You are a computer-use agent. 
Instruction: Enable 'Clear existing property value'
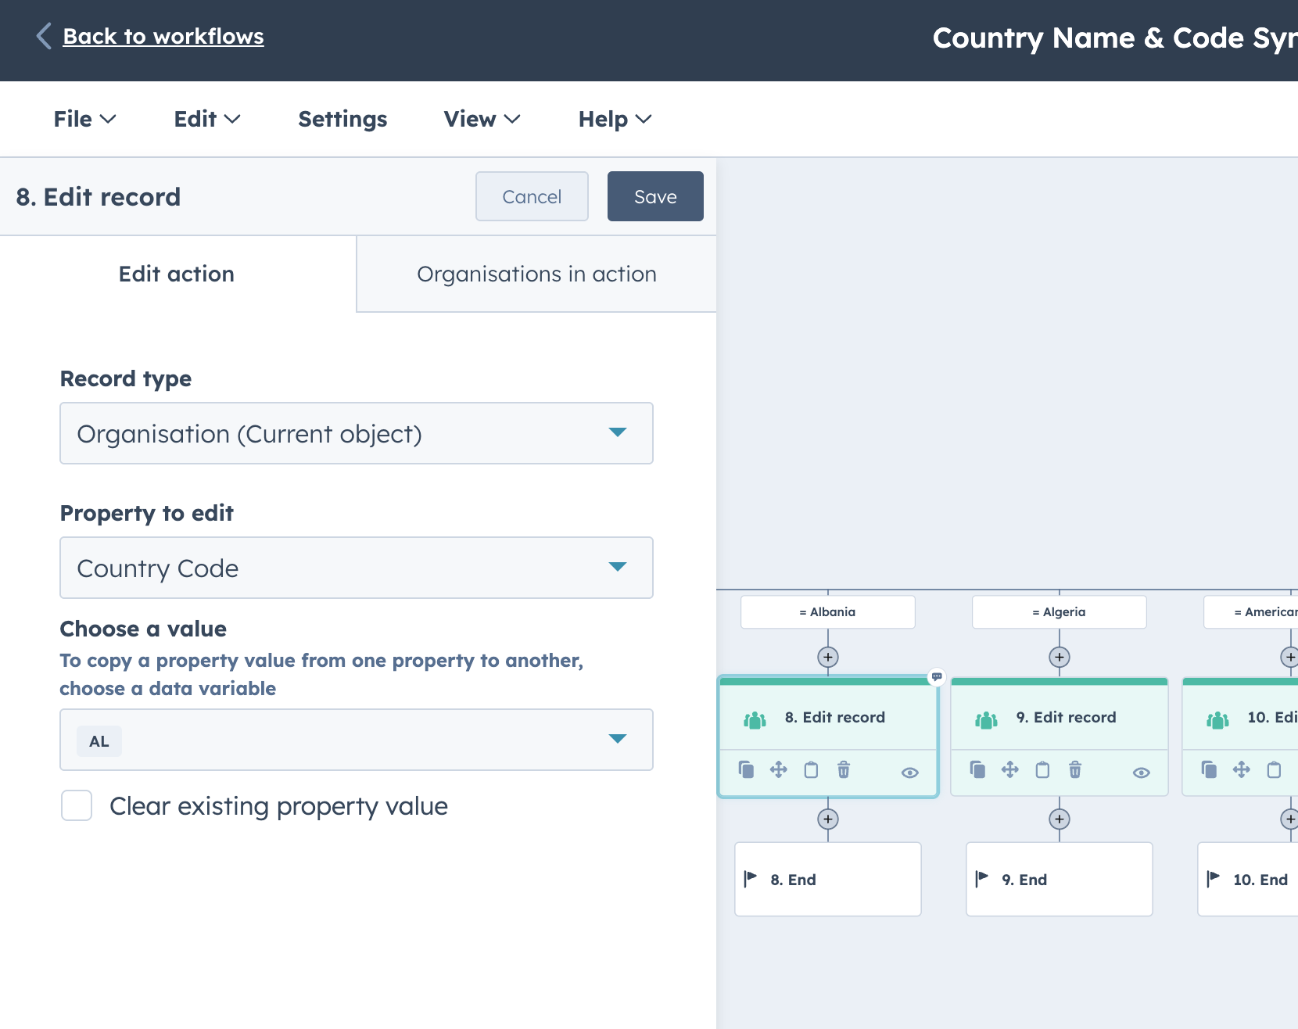click(76, 805)
